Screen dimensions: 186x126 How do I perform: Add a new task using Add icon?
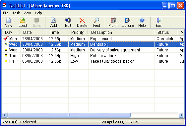[54, 23]
